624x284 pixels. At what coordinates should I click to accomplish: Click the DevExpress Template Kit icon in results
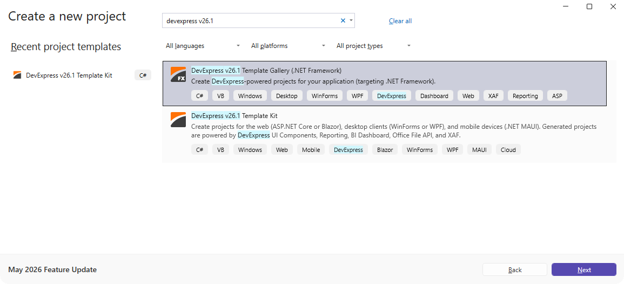pos(178,120)
